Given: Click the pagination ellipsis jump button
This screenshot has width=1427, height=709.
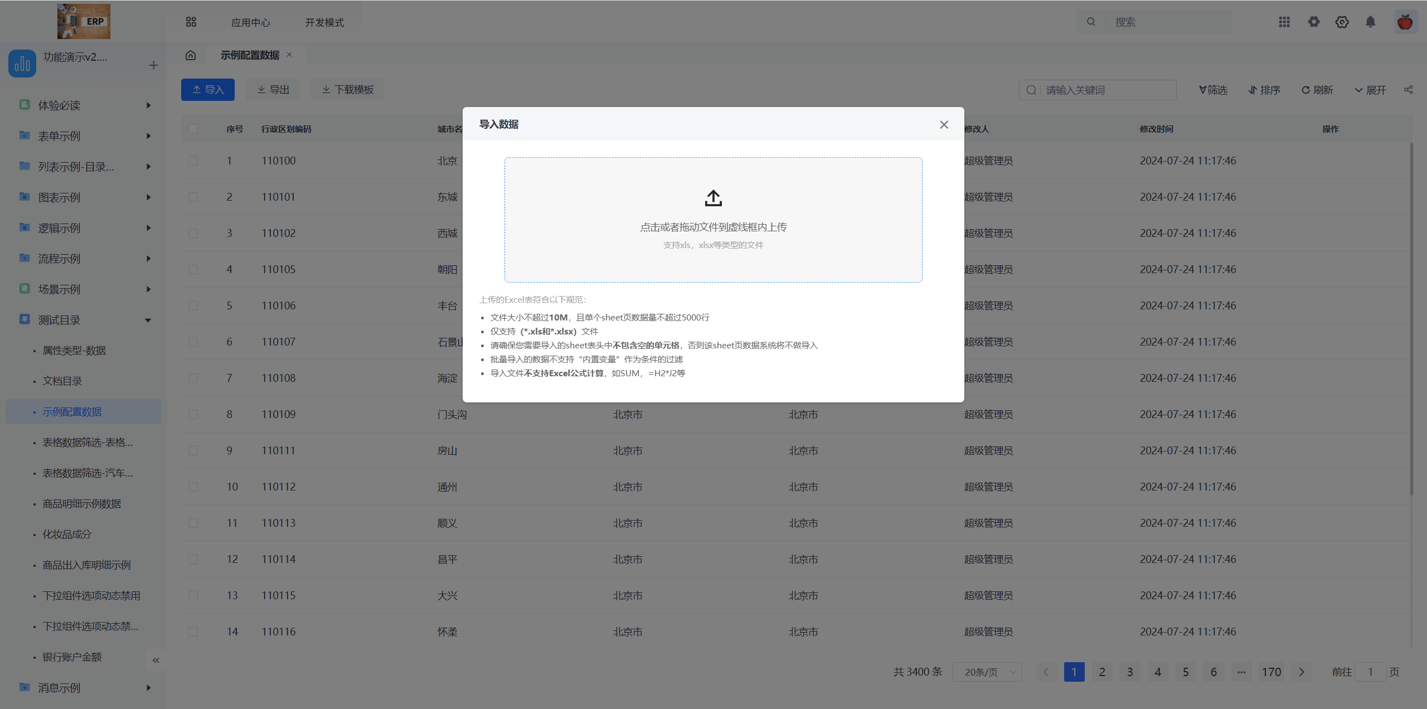Looking at the screenshot, I should pos(1241,672).
